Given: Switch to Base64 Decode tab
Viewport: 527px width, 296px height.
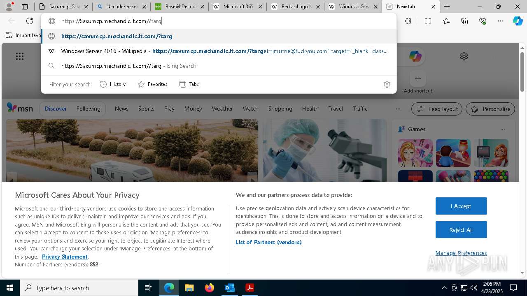Looking at the screenshot, I should point(179,7).
